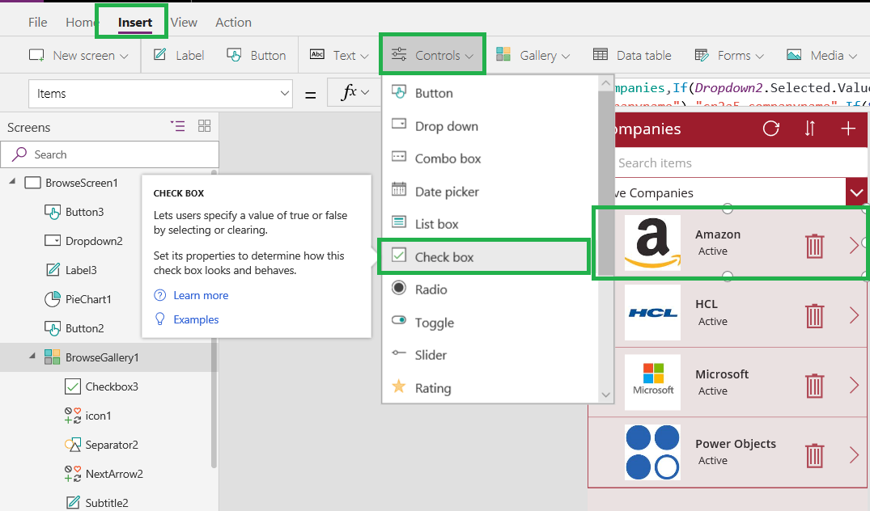Click the refresh icon in Companies header

coord(771,129)
